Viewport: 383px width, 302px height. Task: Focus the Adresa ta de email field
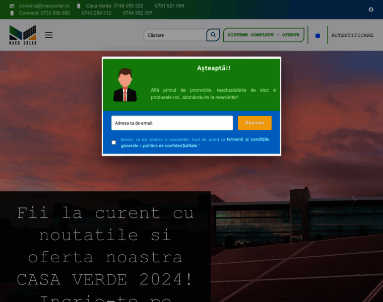point(172,123)
